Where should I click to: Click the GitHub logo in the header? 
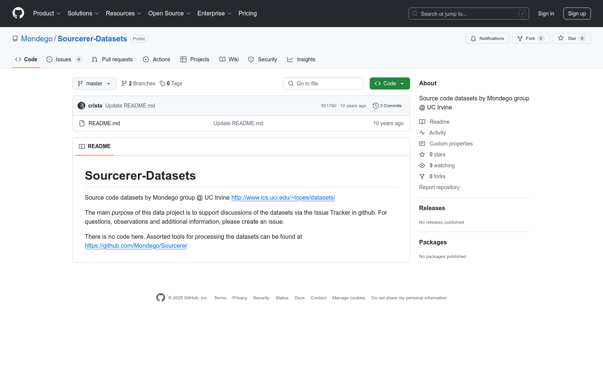[x=18, y=13]
